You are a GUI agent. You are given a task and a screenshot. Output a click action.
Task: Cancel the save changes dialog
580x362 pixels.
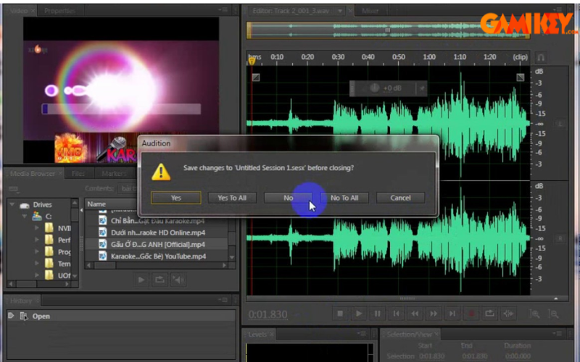tap(400, 198)
